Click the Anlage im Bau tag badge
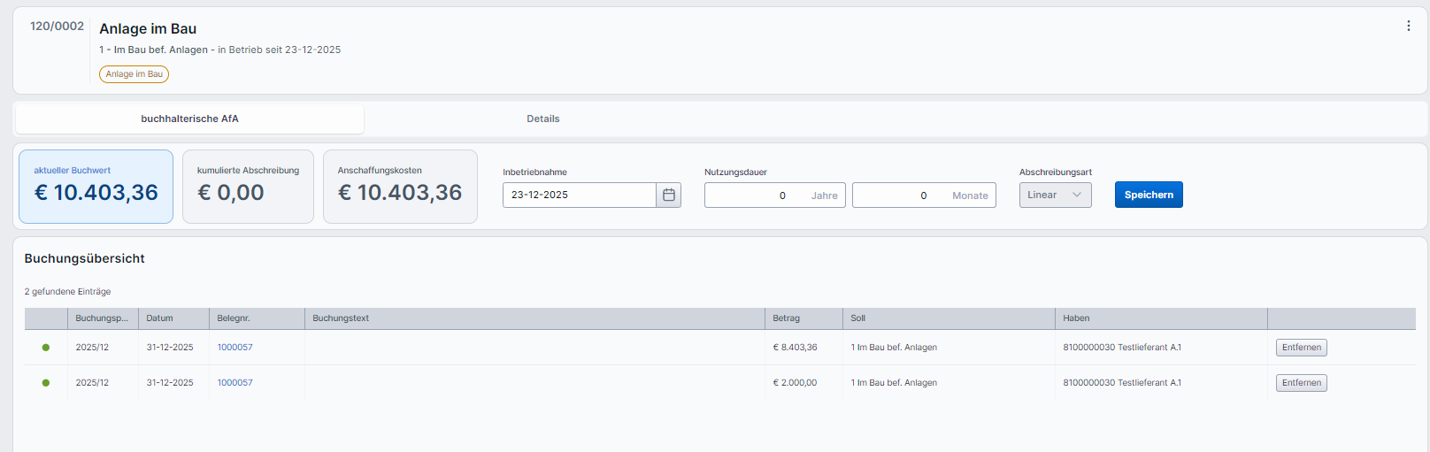The width and height of the screenshot is (1430, 452). [x=134, y=74]
